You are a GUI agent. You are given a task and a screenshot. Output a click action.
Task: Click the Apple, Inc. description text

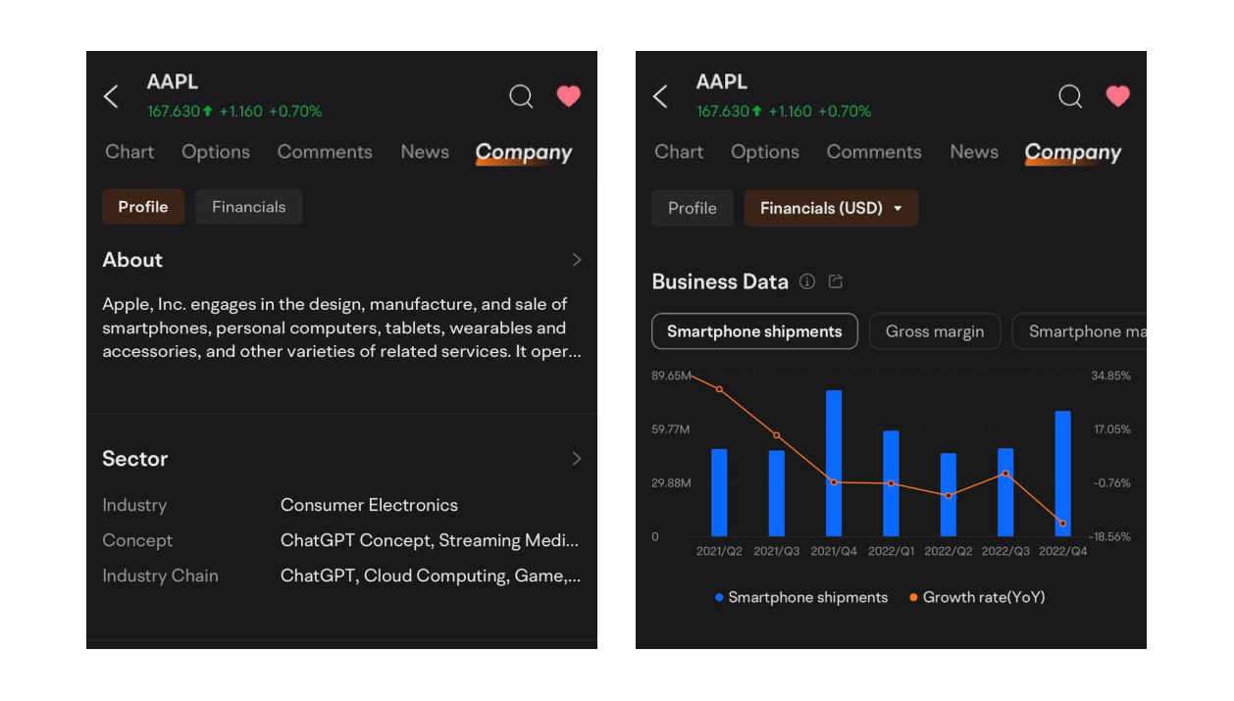pyautogui.click(x=342, y=327)
